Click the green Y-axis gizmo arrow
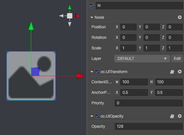Viewport: 184px width, 135px height. coord(31,26)
